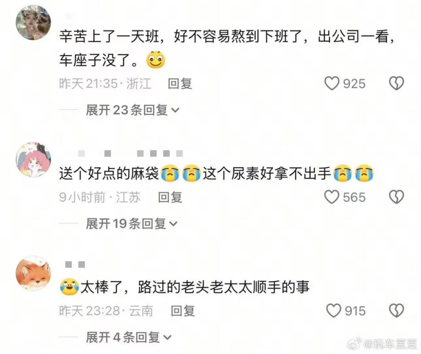Tap the comment text about 车座子没了
This screenshot has width=421, height=354.
[x=227, y=48]
